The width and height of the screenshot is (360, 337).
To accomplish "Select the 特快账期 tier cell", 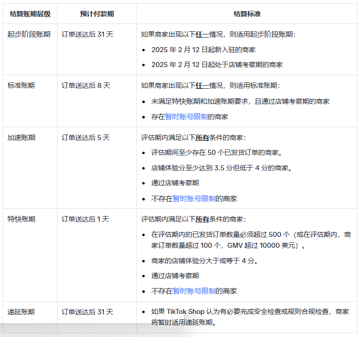I will (x=21, y=219).
